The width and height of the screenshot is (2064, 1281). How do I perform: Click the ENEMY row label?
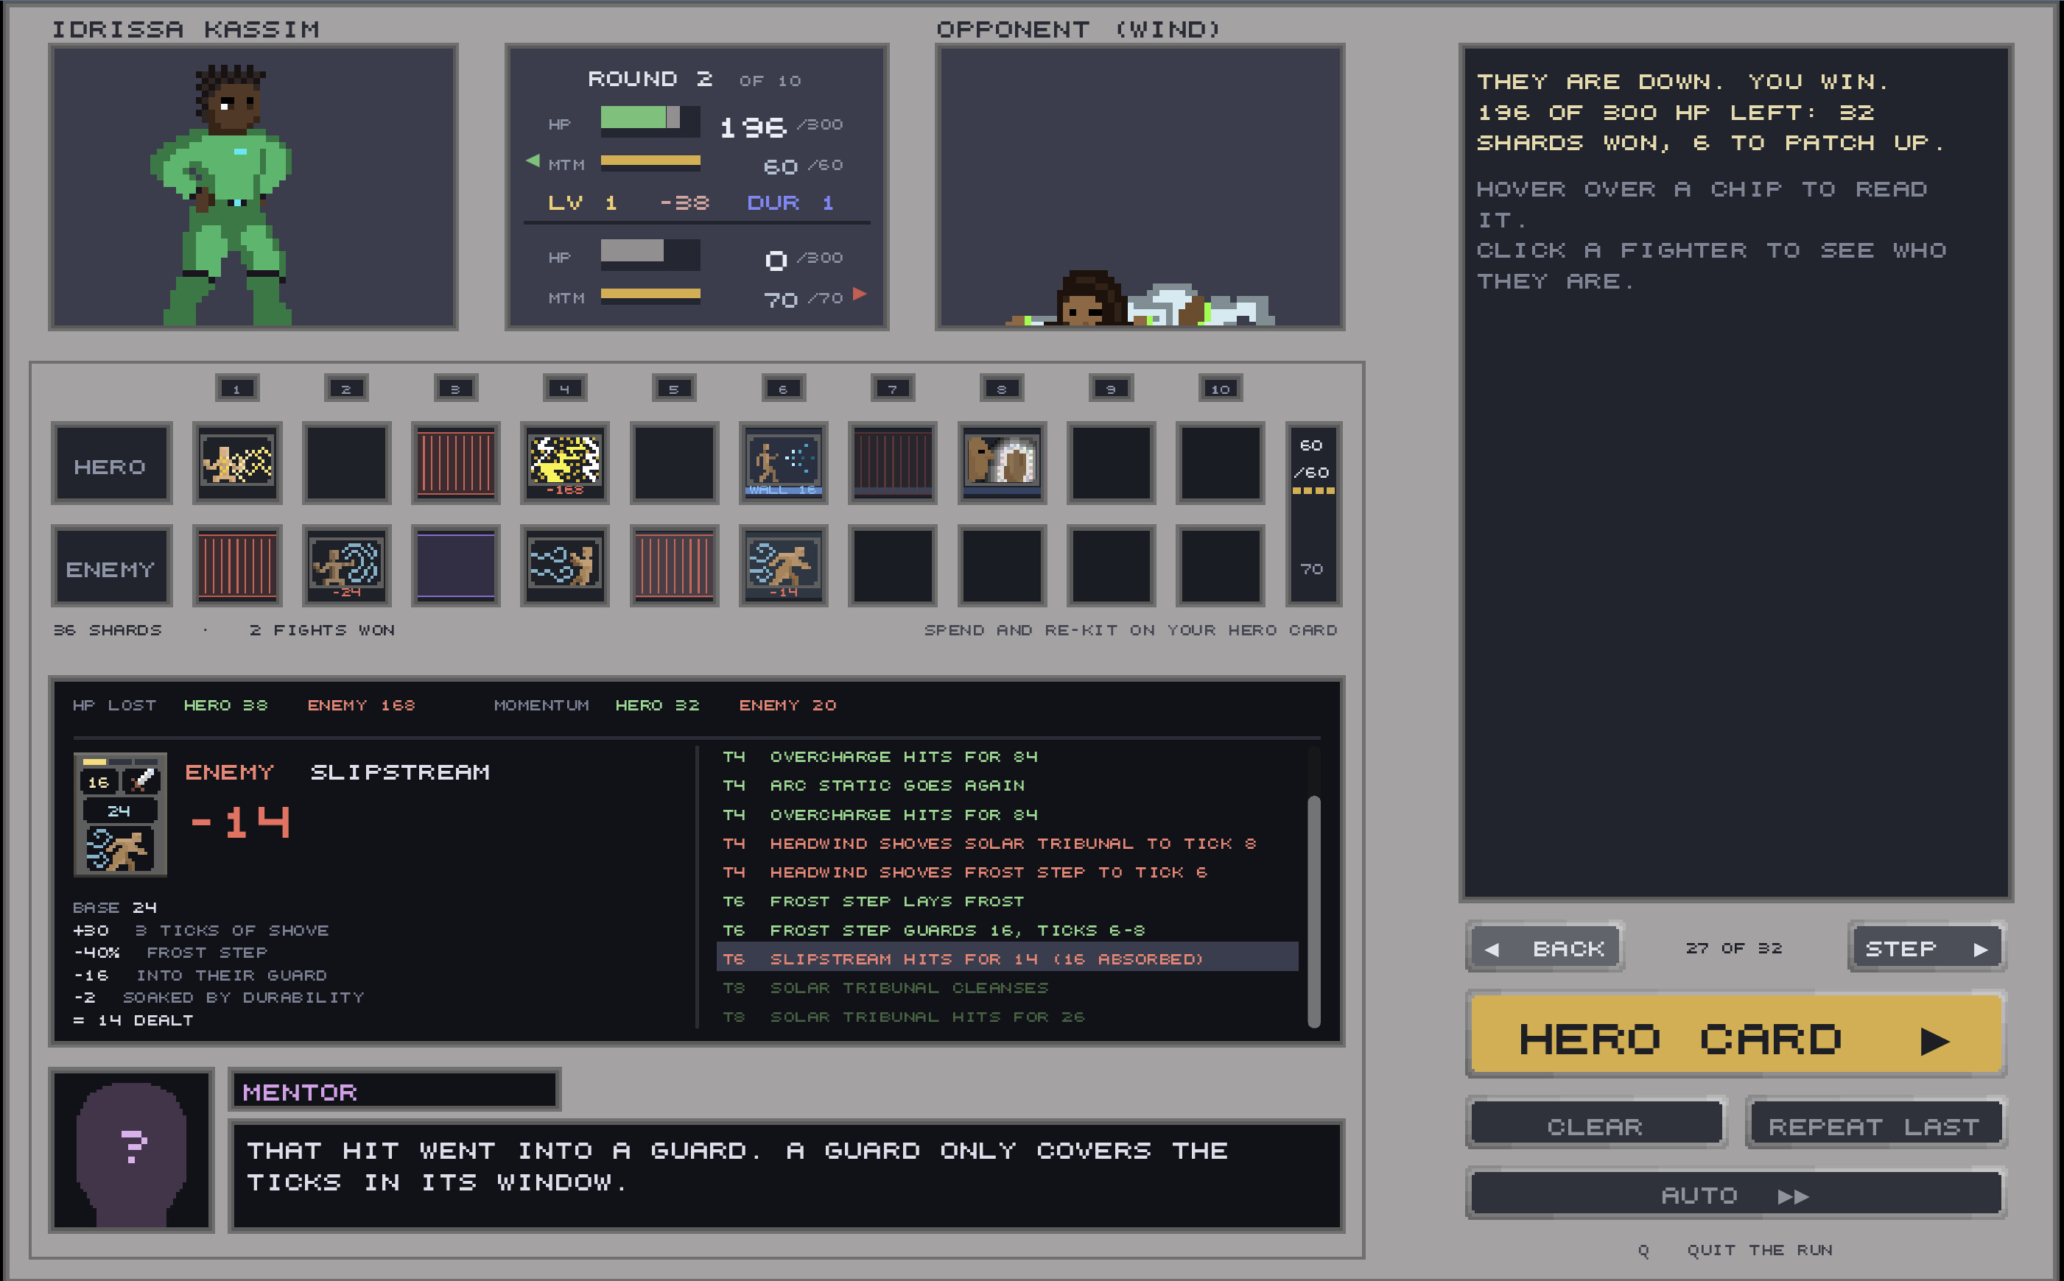[111, 566]
